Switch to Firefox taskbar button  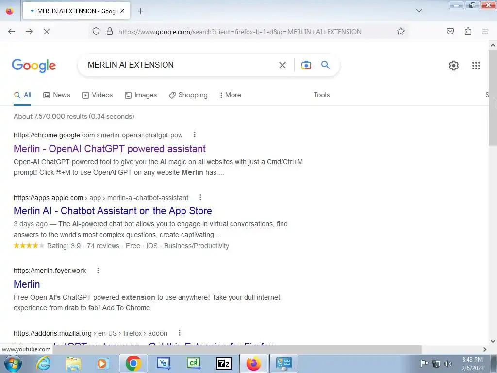click(253, 363)
